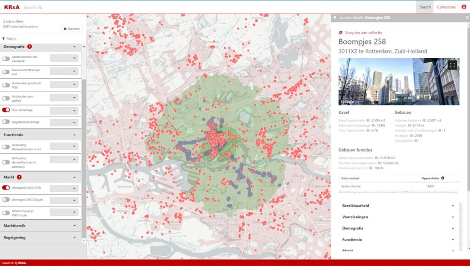Viewport: 470px width, 266px height.
Task: Open dropdown for Bewonersdichtheid per km2
Action: point(64,72)
